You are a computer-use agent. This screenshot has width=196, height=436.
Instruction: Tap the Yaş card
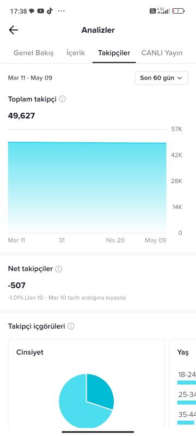tap(182, 384)
